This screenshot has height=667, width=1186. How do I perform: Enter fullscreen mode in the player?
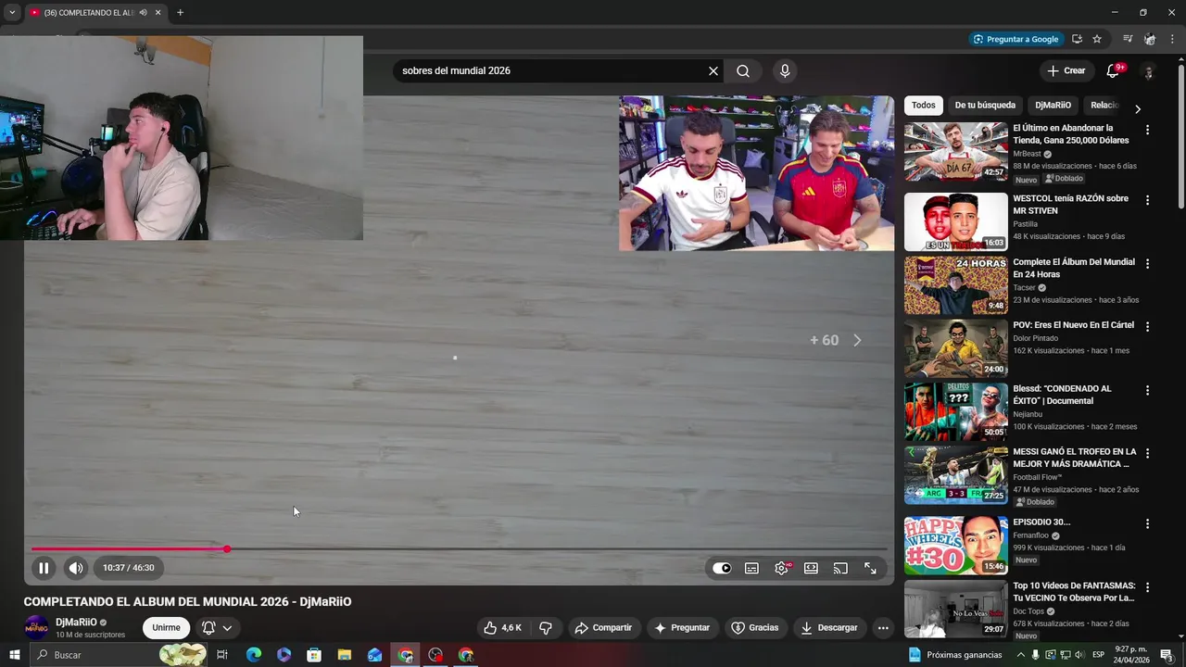[x=870, y=569]
